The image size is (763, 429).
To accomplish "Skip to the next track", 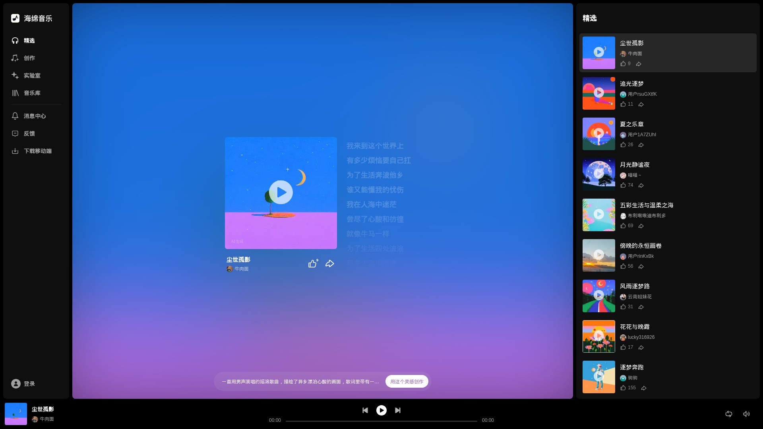I will point(398,410).
